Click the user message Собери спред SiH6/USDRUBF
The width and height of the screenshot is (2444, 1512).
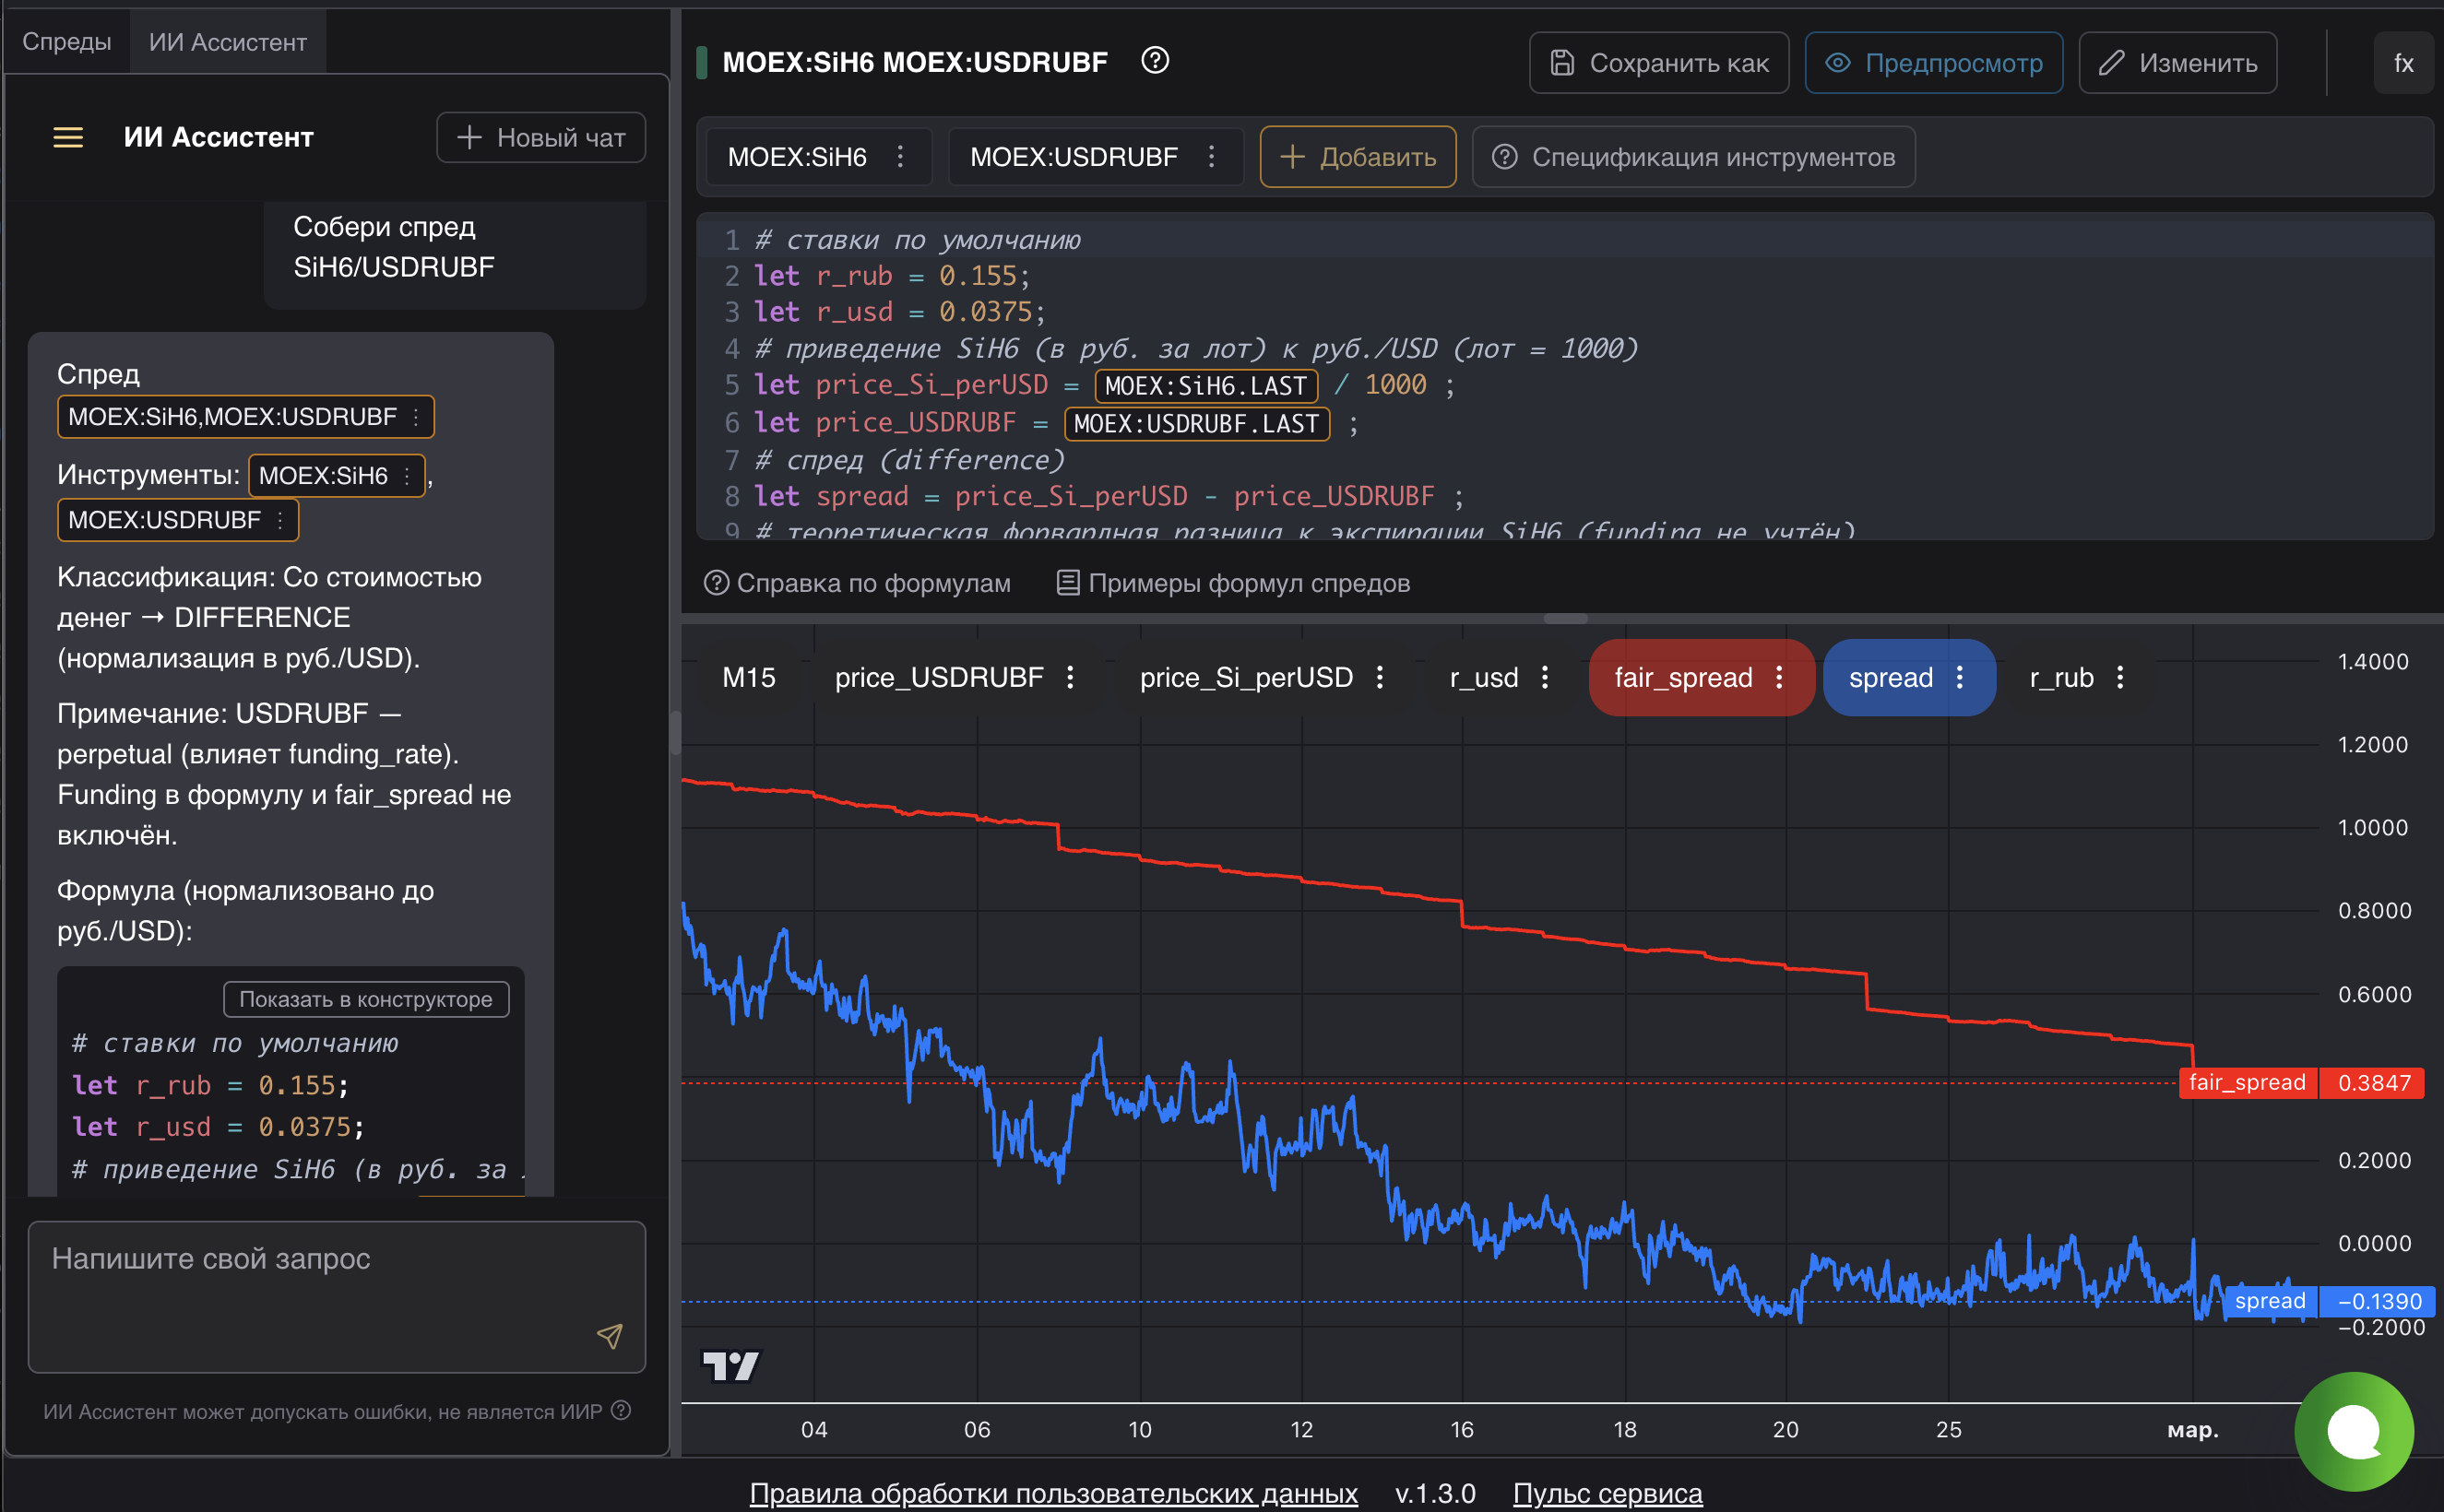(x=456, y=247)
